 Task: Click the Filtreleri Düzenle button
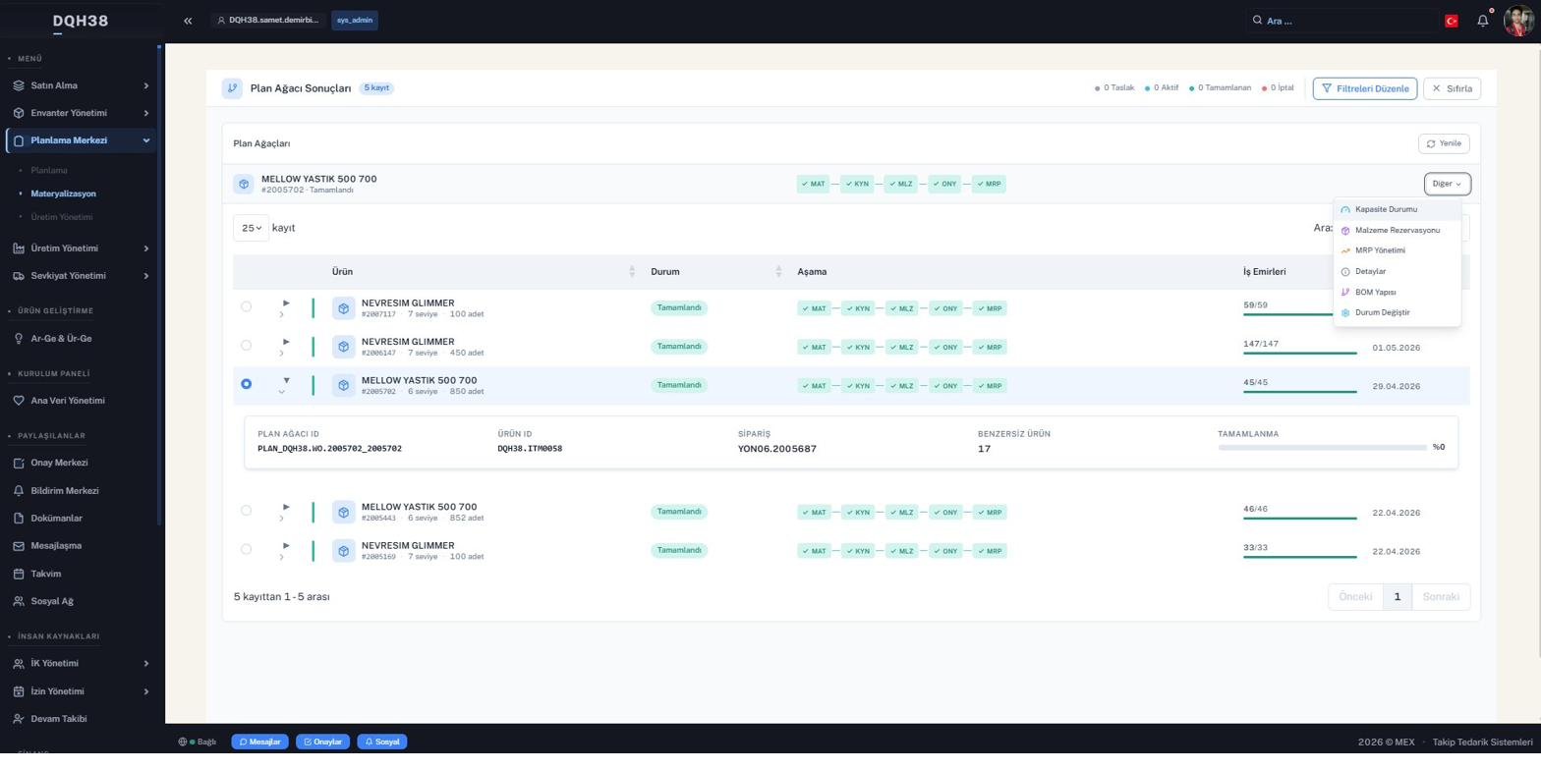point(1364,88)
